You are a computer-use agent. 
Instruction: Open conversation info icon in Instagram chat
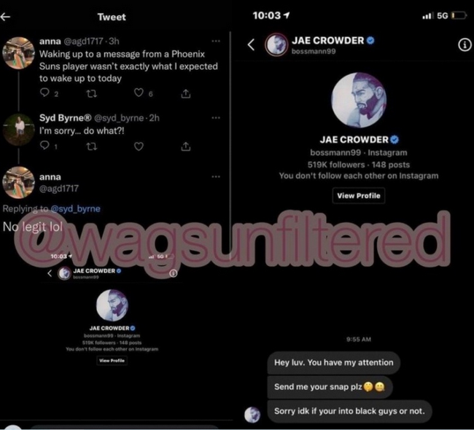click(465, 44)
